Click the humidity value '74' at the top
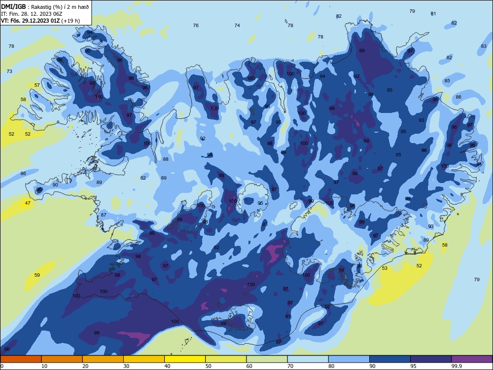This screenshot has width=493, height=370. 237,26
